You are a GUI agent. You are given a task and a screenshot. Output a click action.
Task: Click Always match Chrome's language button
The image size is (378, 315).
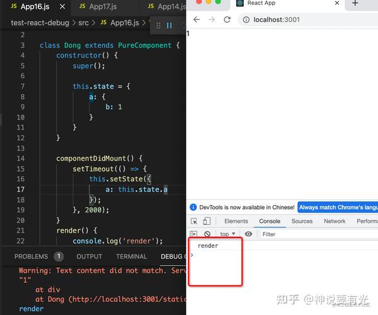click(338, 207)
